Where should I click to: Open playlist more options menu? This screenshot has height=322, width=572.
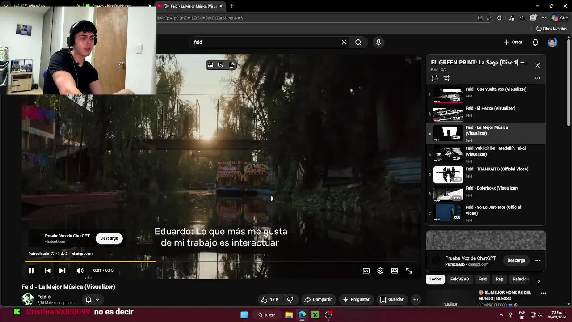click(x=538, y=78)
